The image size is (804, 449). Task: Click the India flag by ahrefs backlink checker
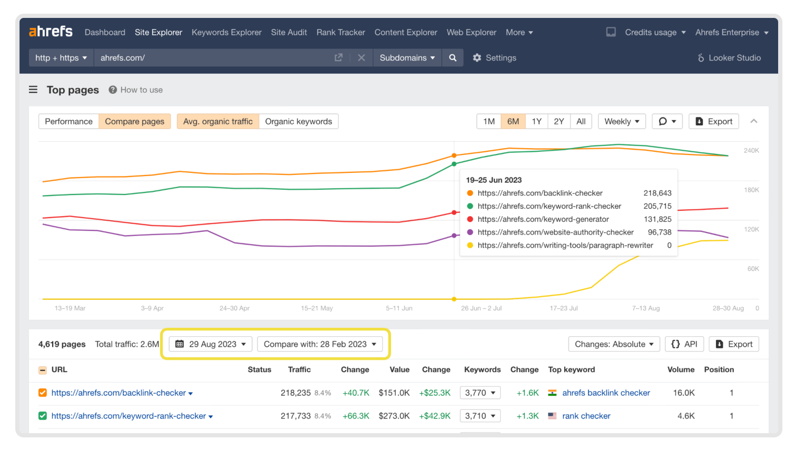click(552, 393)
